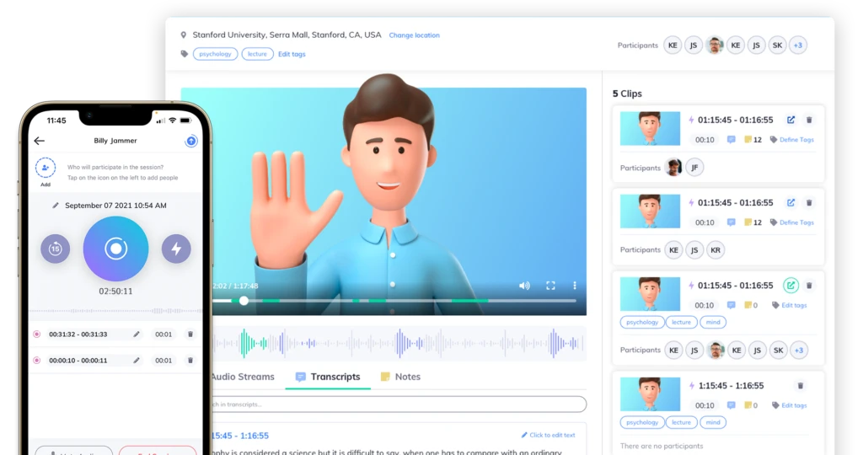This screenshot has width=863, height=455.
Task: Open fourth clip thumbnail
Action: pyautogui.click(x=650, y=394)
